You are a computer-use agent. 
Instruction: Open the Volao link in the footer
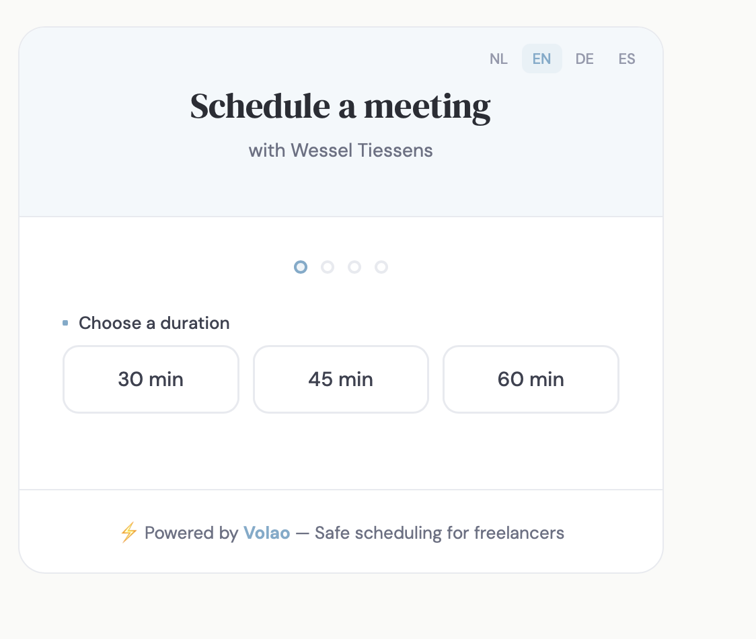tap(266, 533)
